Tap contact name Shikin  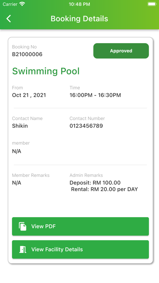point(20,126)
